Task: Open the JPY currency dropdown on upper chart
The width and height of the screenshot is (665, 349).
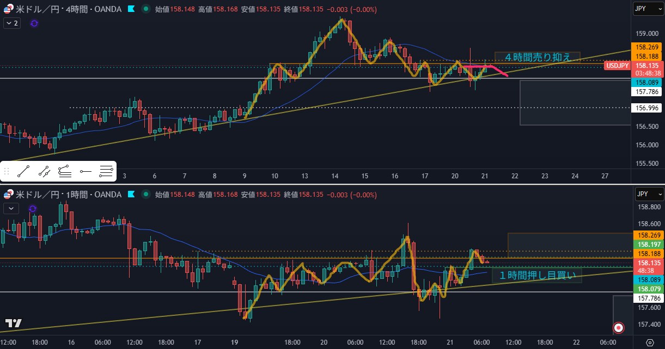Action: (648, 9)
